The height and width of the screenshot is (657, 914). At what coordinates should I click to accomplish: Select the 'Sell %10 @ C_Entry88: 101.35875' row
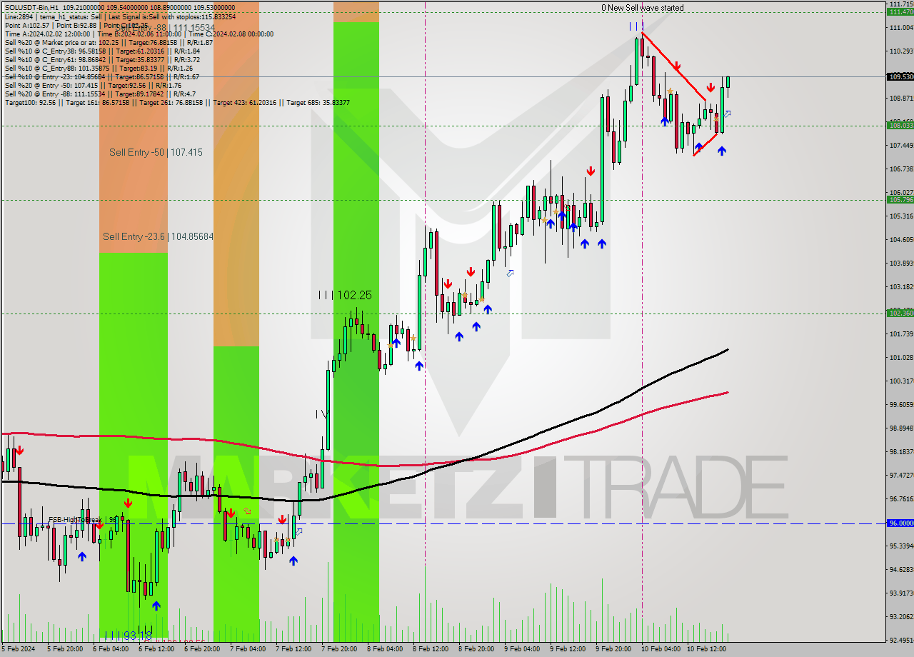(x=99, y=68)
